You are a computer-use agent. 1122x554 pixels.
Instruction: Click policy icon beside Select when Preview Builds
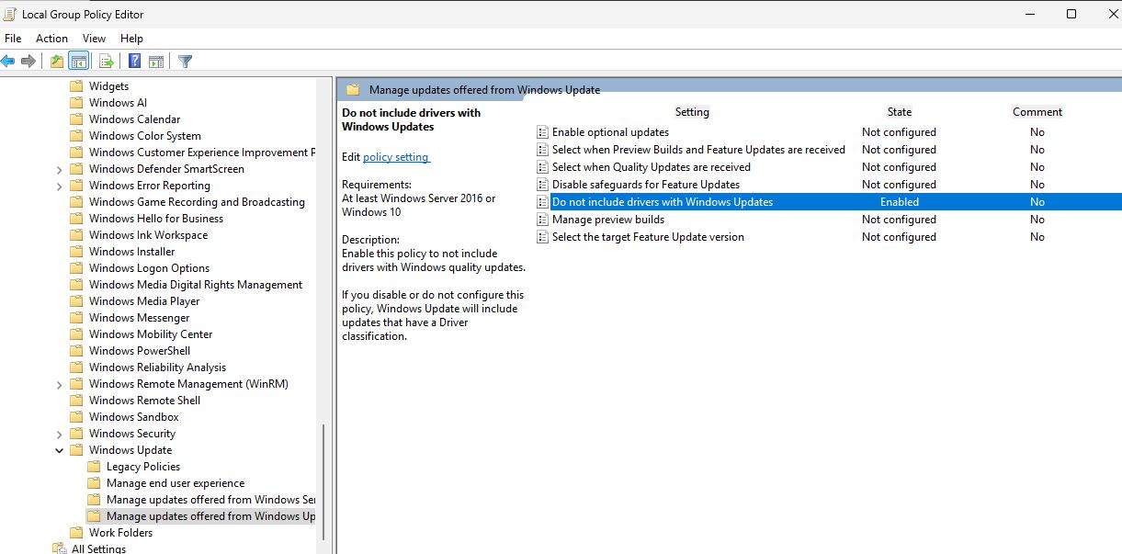[542, 150]
